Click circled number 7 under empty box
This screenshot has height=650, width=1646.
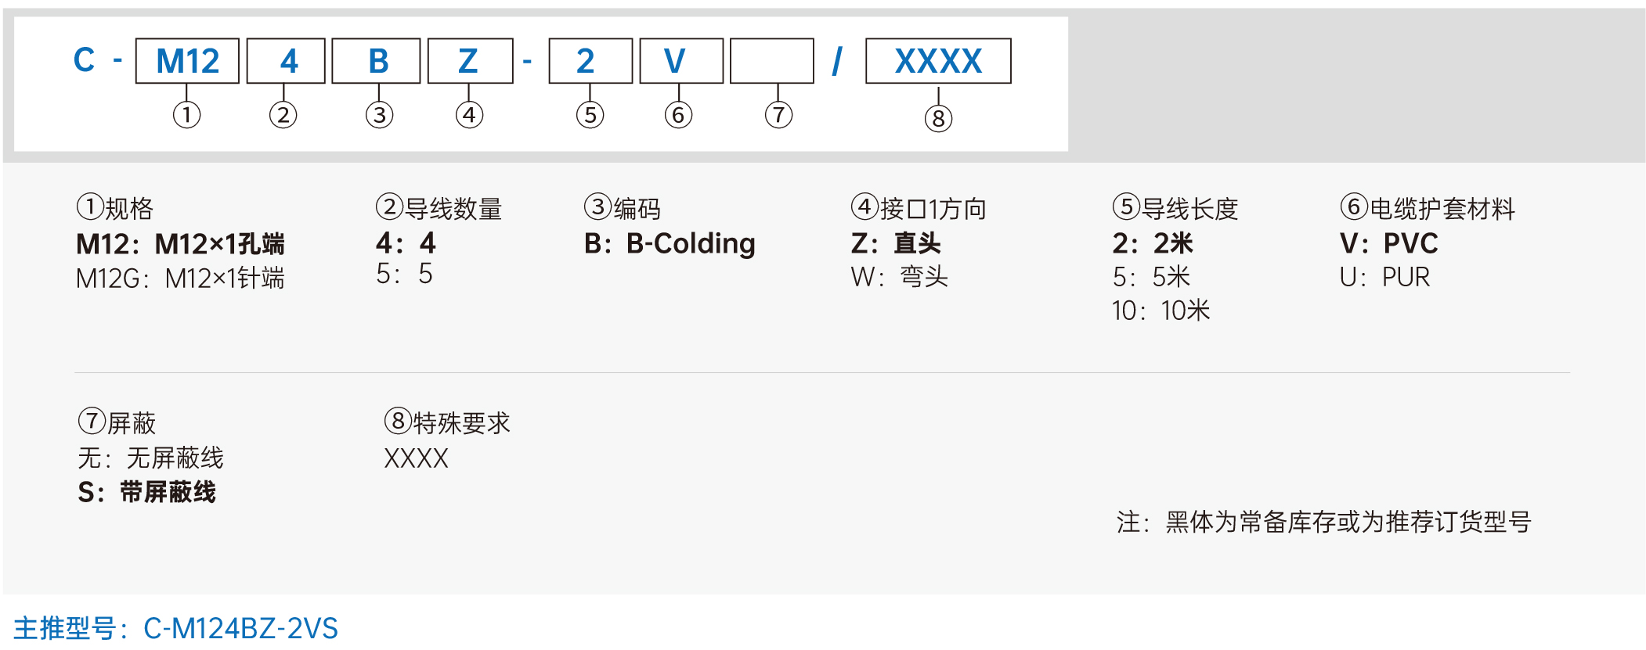(778, 115)
